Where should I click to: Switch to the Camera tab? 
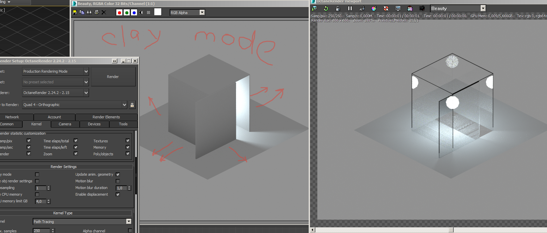point(65,124)
